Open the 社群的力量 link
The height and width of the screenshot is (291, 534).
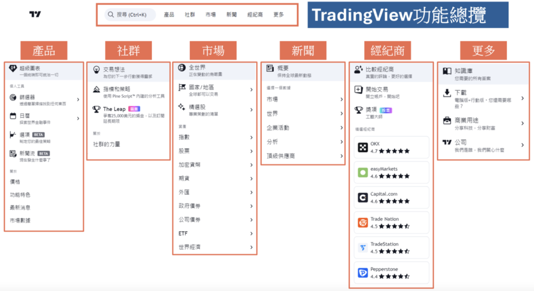[106, 145]
